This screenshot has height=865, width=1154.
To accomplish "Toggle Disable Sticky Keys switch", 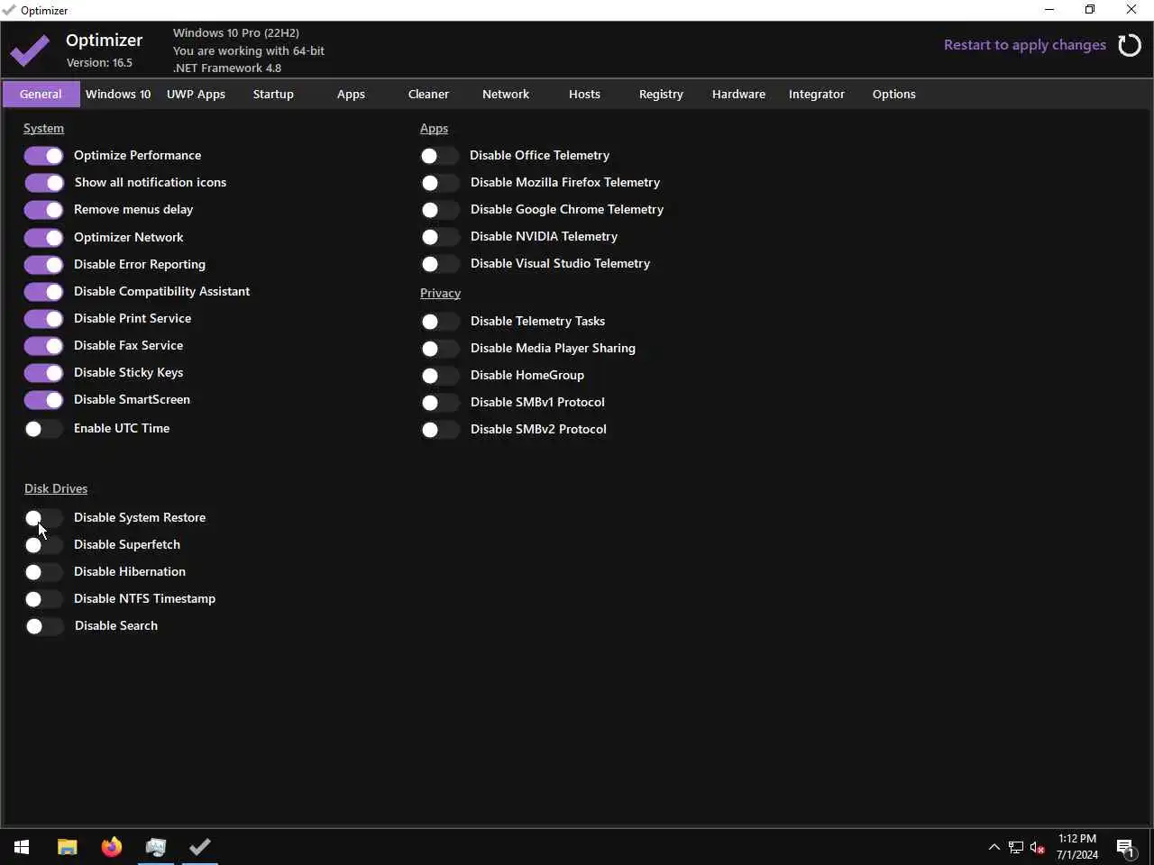I will tap(43, 373).
